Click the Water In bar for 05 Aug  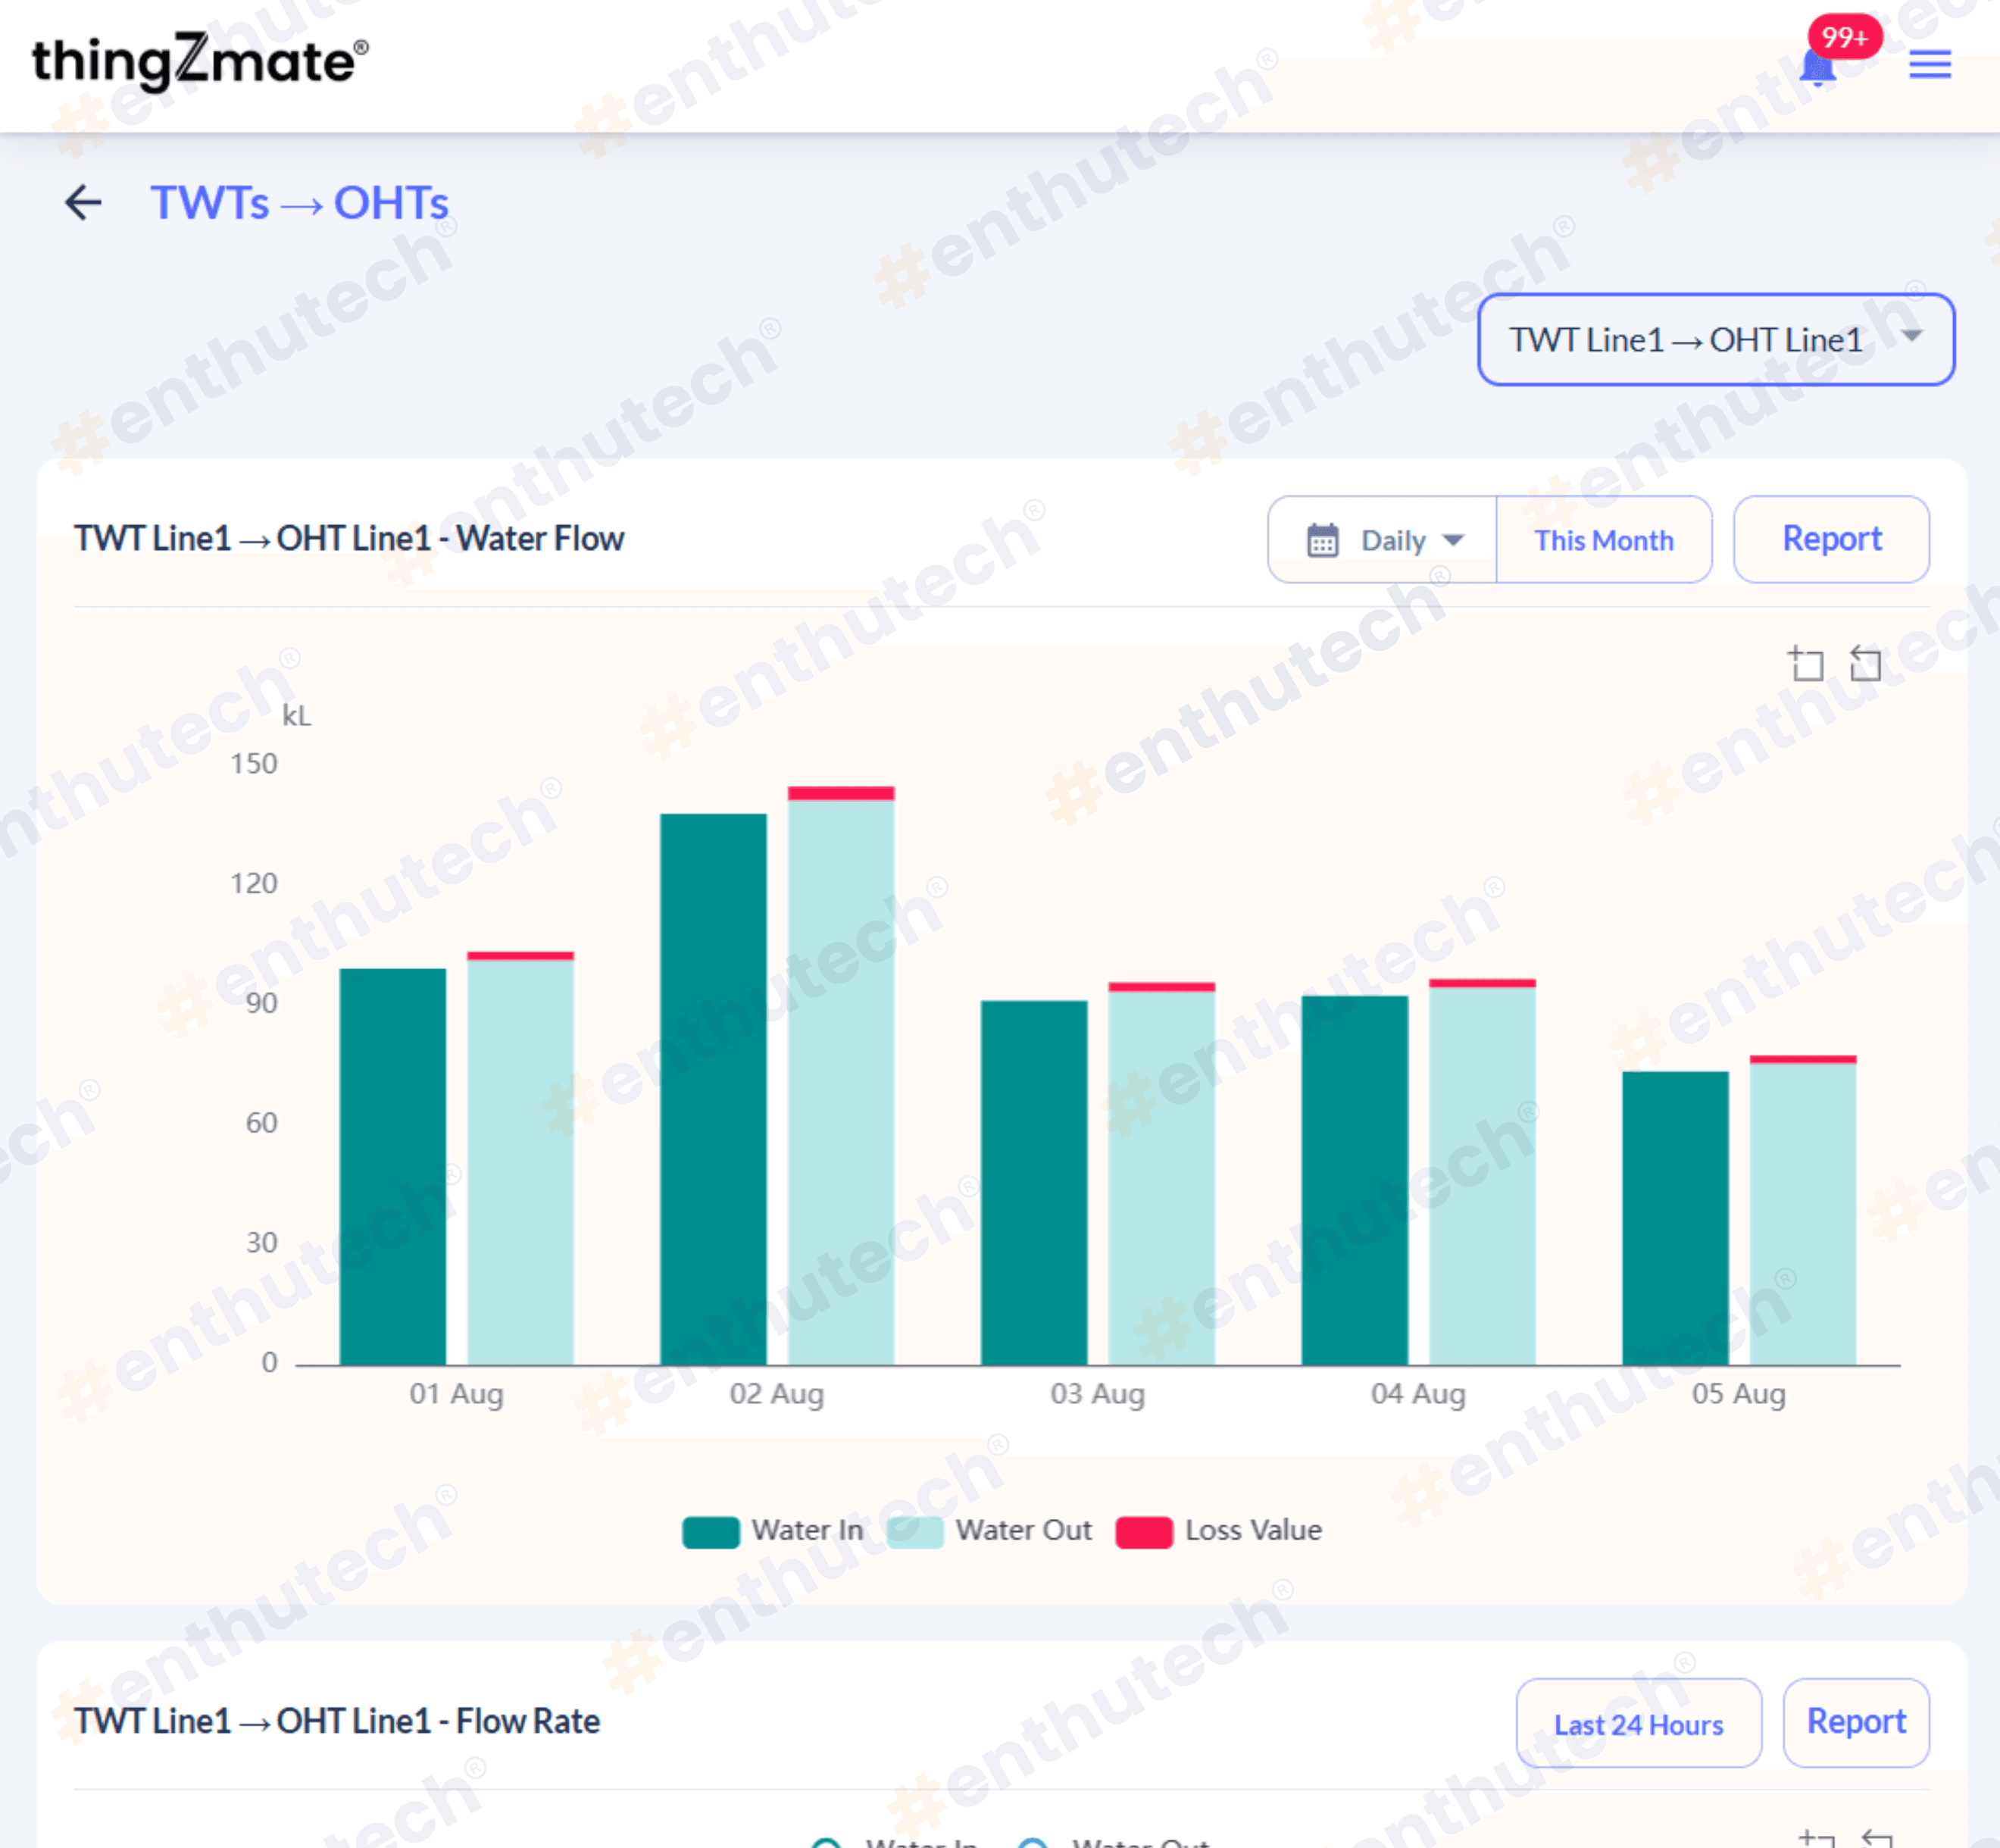(x=1676, y=1218)
